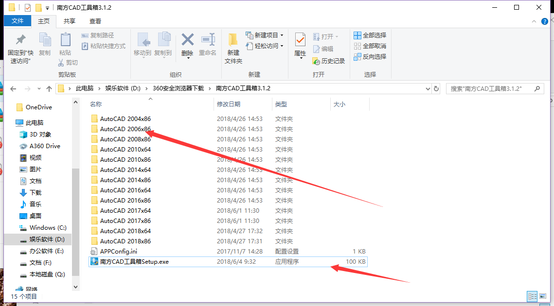Collapse the ribbon with the chevron
Image resolution: width=554 pixels, height=306 pixels.
534,21
